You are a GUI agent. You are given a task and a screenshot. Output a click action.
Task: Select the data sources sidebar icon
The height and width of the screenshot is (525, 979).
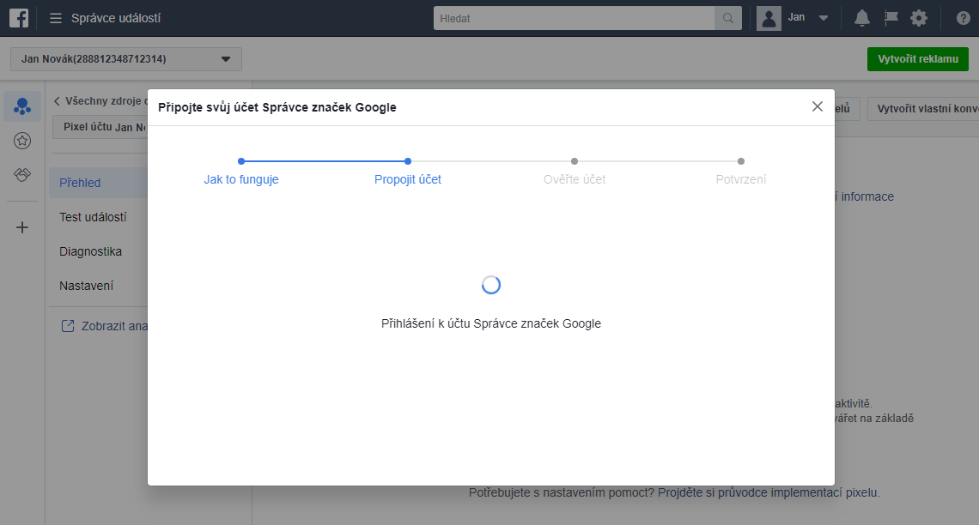(x=22, y=106)
